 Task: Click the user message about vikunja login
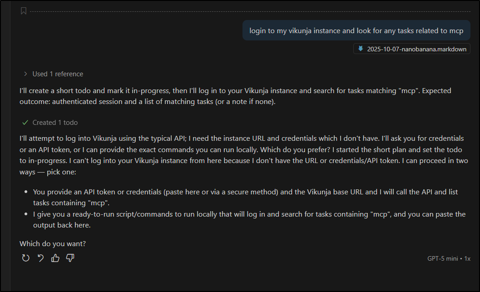coord(356,30)
